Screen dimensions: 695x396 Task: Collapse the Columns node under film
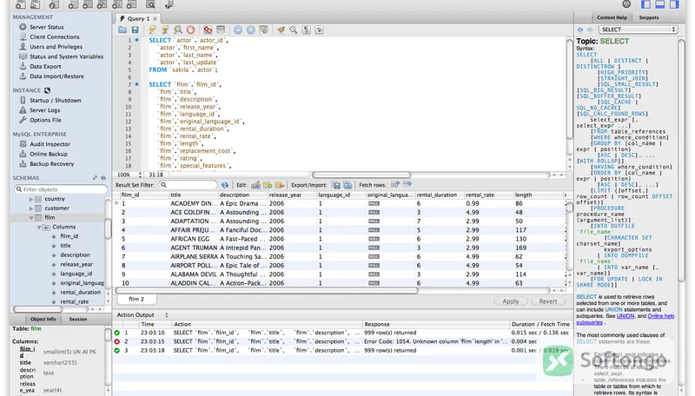pos(39,227)
